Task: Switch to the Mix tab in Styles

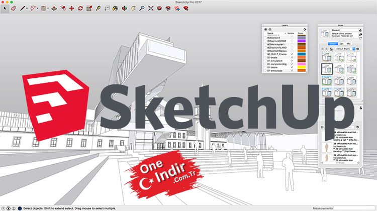Action: pos(349,44)
